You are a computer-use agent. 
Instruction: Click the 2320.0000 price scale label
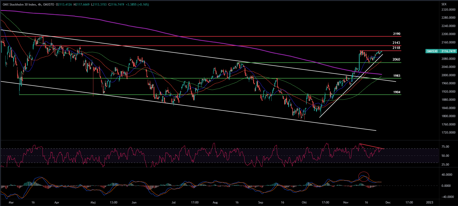coord(448,10)
